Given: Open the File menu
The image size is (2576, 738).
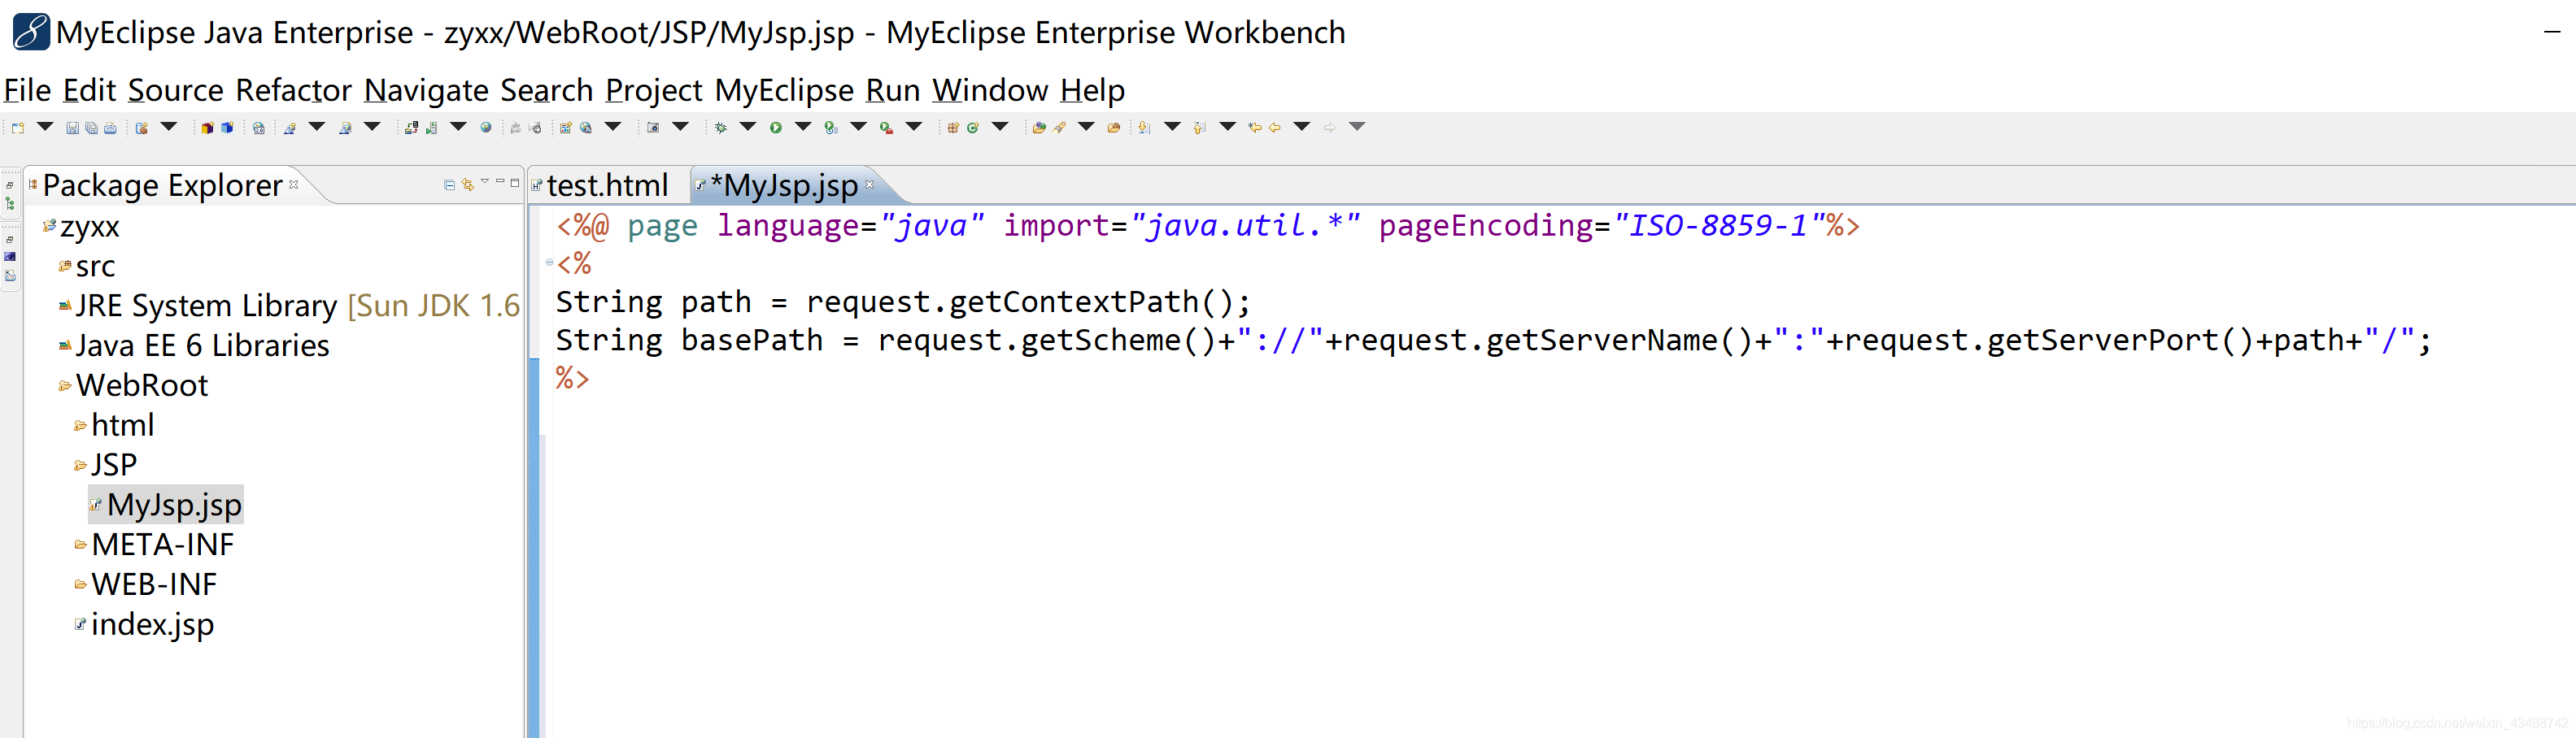Looking at the screenshot, I should point(27,90).
